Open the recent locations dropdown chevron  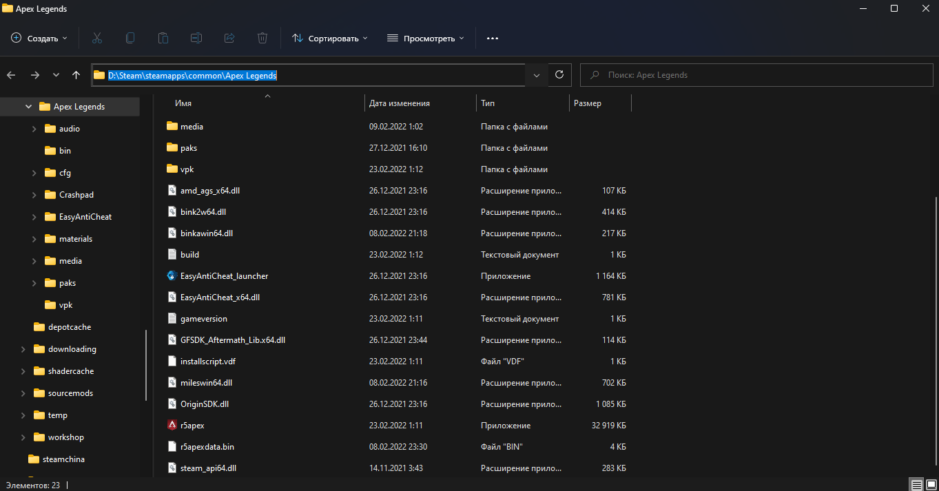pyautogui.click(x=56, y=75)
